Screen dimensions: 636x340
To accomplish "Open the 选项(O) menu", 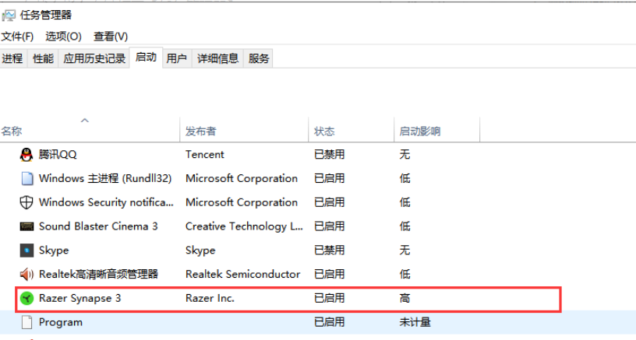I will pos(63,37).
